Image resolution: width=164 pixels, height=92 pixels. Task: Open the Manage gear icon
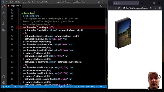click(x=4, y=83)
